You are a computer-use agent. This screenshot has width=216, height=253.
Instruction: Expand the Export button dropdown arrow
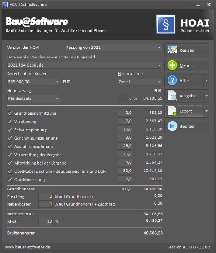pyautogui.click(x=206, y=111)
